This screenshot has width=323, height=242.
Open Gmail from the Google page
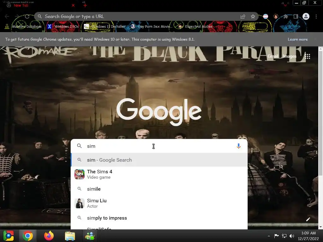[x=273, y=56]
